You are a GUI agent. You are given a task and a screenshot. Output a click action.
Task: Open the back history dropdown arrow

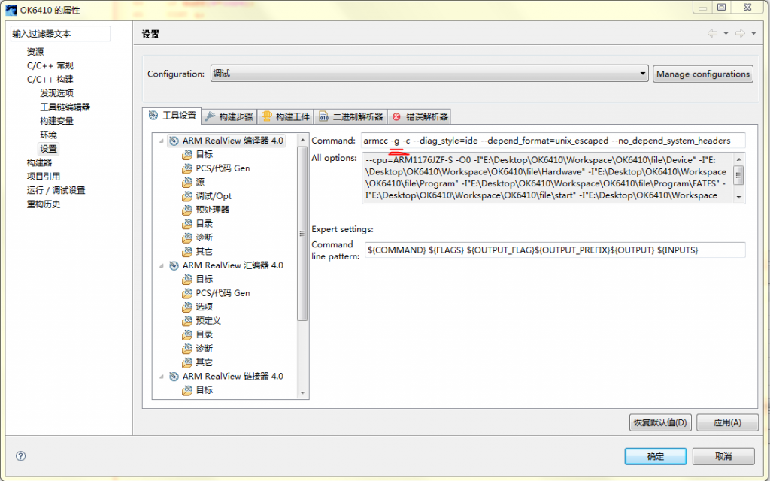click(x=726, y=33)
